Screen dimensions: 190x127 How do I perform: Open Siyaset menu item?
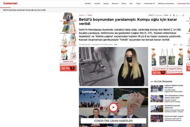[106, 3]
